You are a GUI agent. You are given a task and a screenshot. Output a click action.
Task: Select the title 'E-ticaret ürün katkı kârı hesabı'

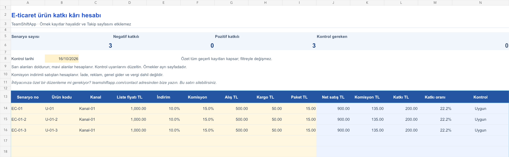[56, 15]
